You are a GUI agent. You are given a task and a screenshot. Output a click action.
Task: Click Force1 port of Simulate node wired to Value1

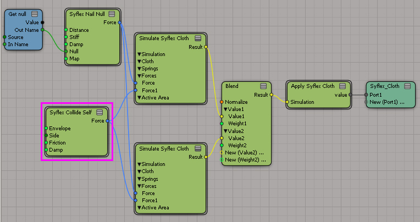click(136, 90)
